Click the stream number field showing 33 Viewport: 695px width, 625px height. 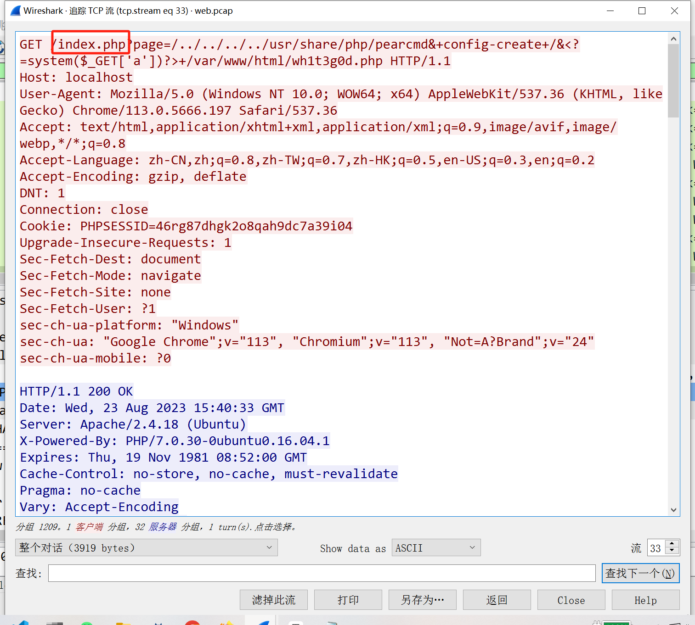pyautogui.click(x=657, y=548)
